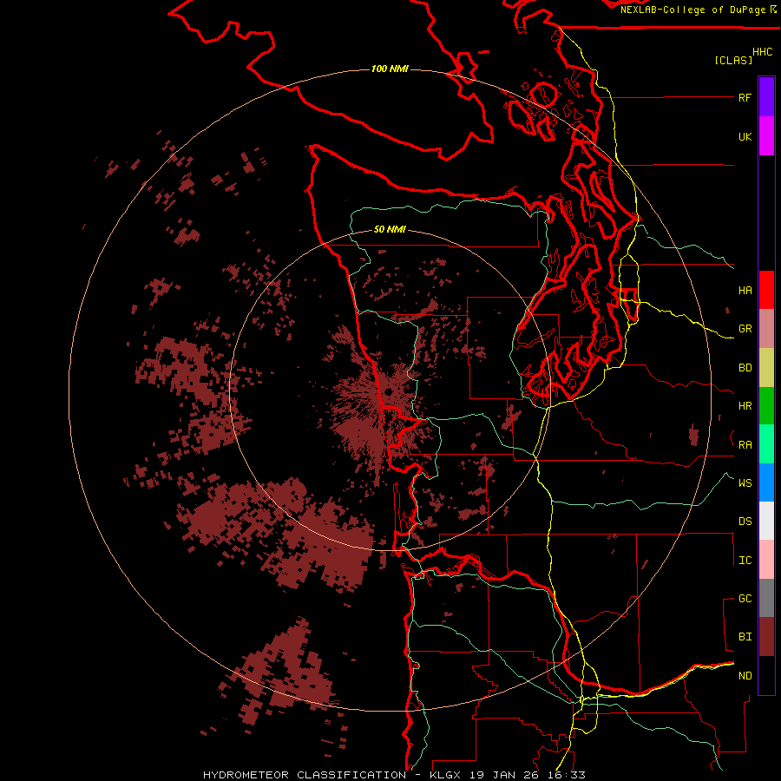The image size is (781, 781).
Task: Click the RA legend label
Action: tap(745, 445)
